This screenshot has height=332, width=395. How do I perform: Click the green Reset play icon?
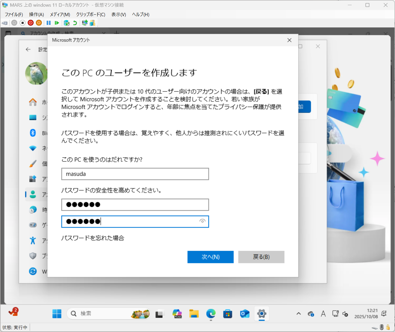[57, 23]
